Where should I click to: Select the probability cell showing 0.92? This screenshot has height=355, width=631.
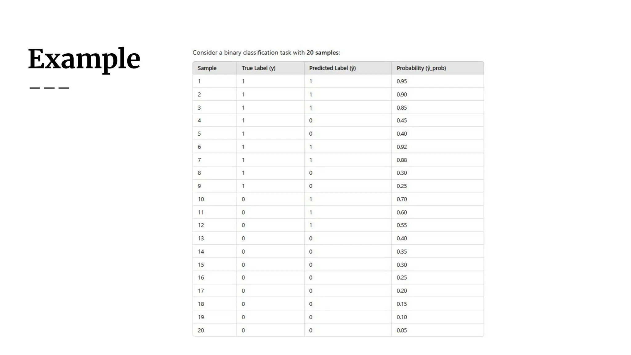point(402,147)
